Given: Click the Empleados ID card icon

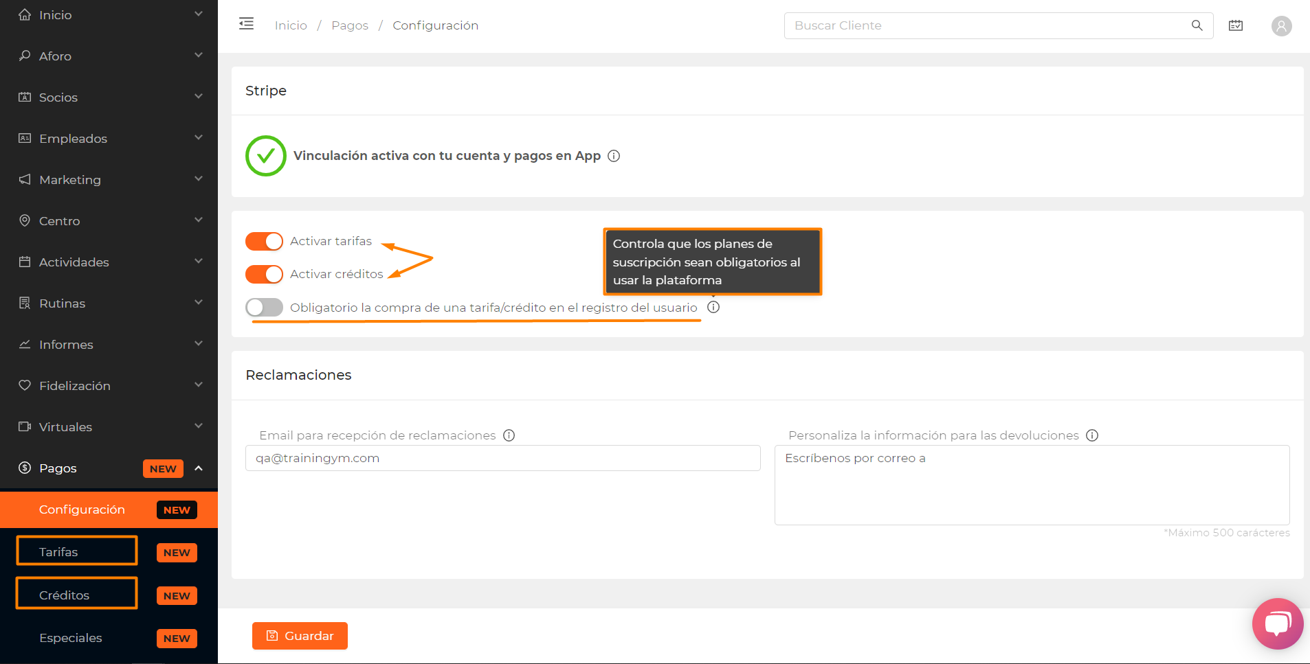Looking at the screenshot, I should 25,138.
